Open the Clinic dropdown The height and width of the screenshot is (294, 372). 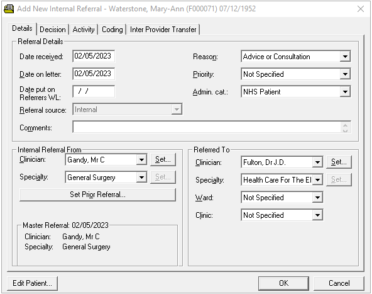tap(317, 215)
